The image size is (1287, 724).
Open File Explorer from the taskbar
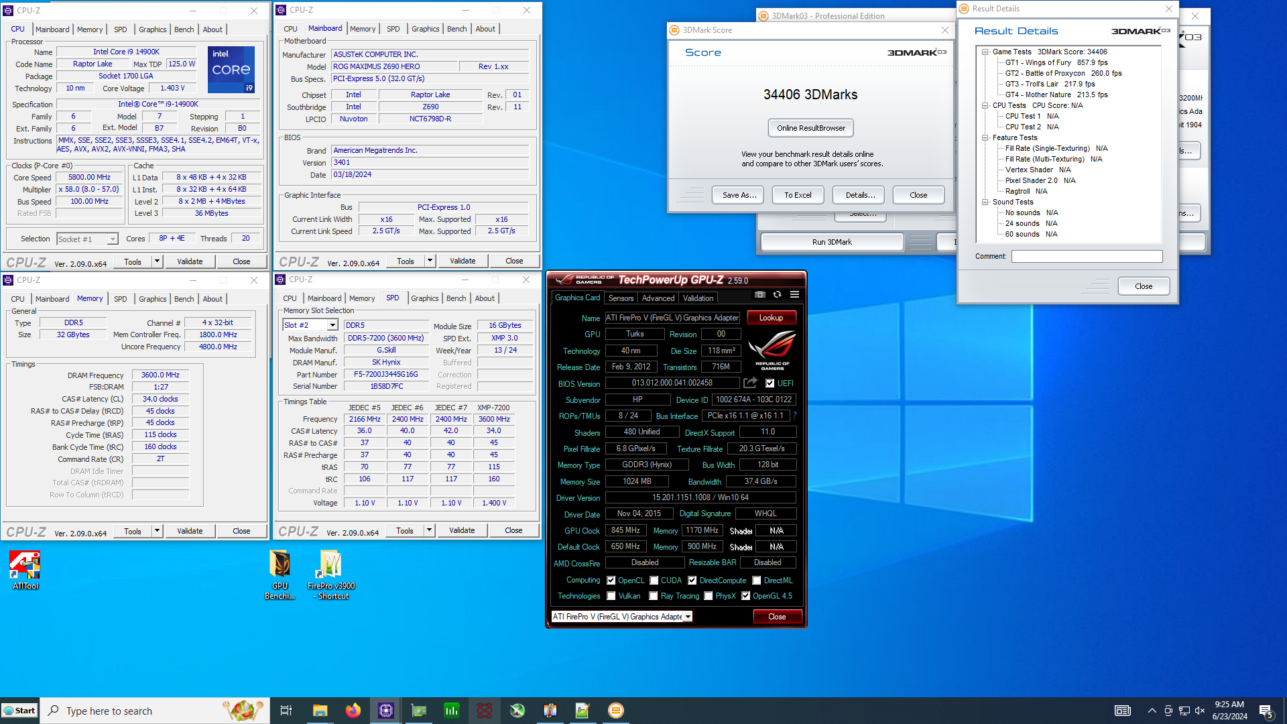tap(320, 711)
